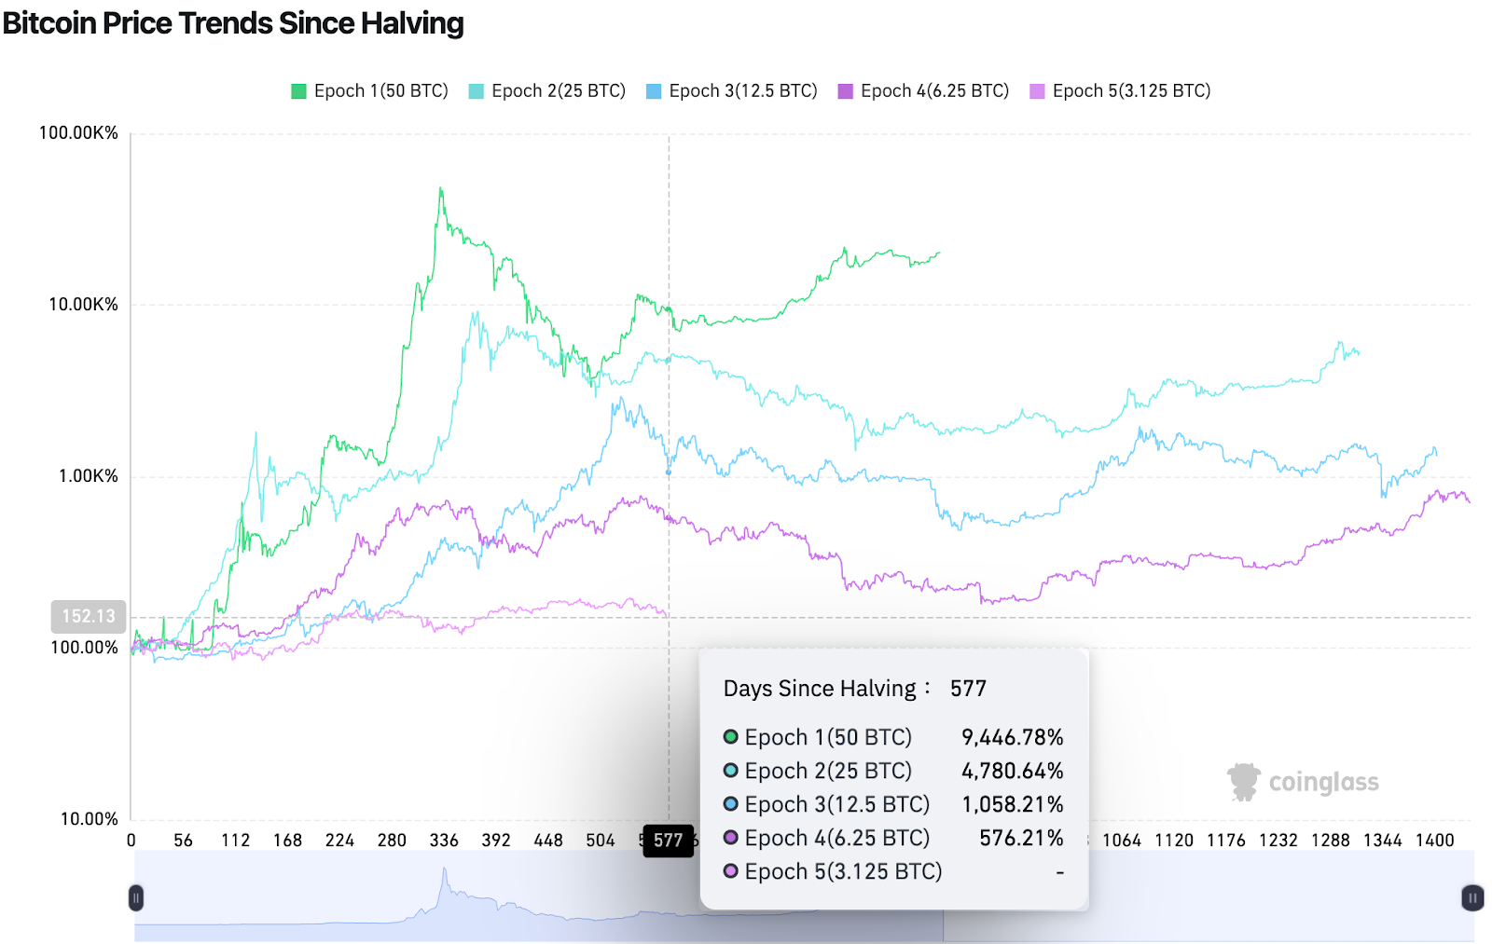Click x-axis tick label 1400
This screenshot has height=944, width=1492.
1435,840
